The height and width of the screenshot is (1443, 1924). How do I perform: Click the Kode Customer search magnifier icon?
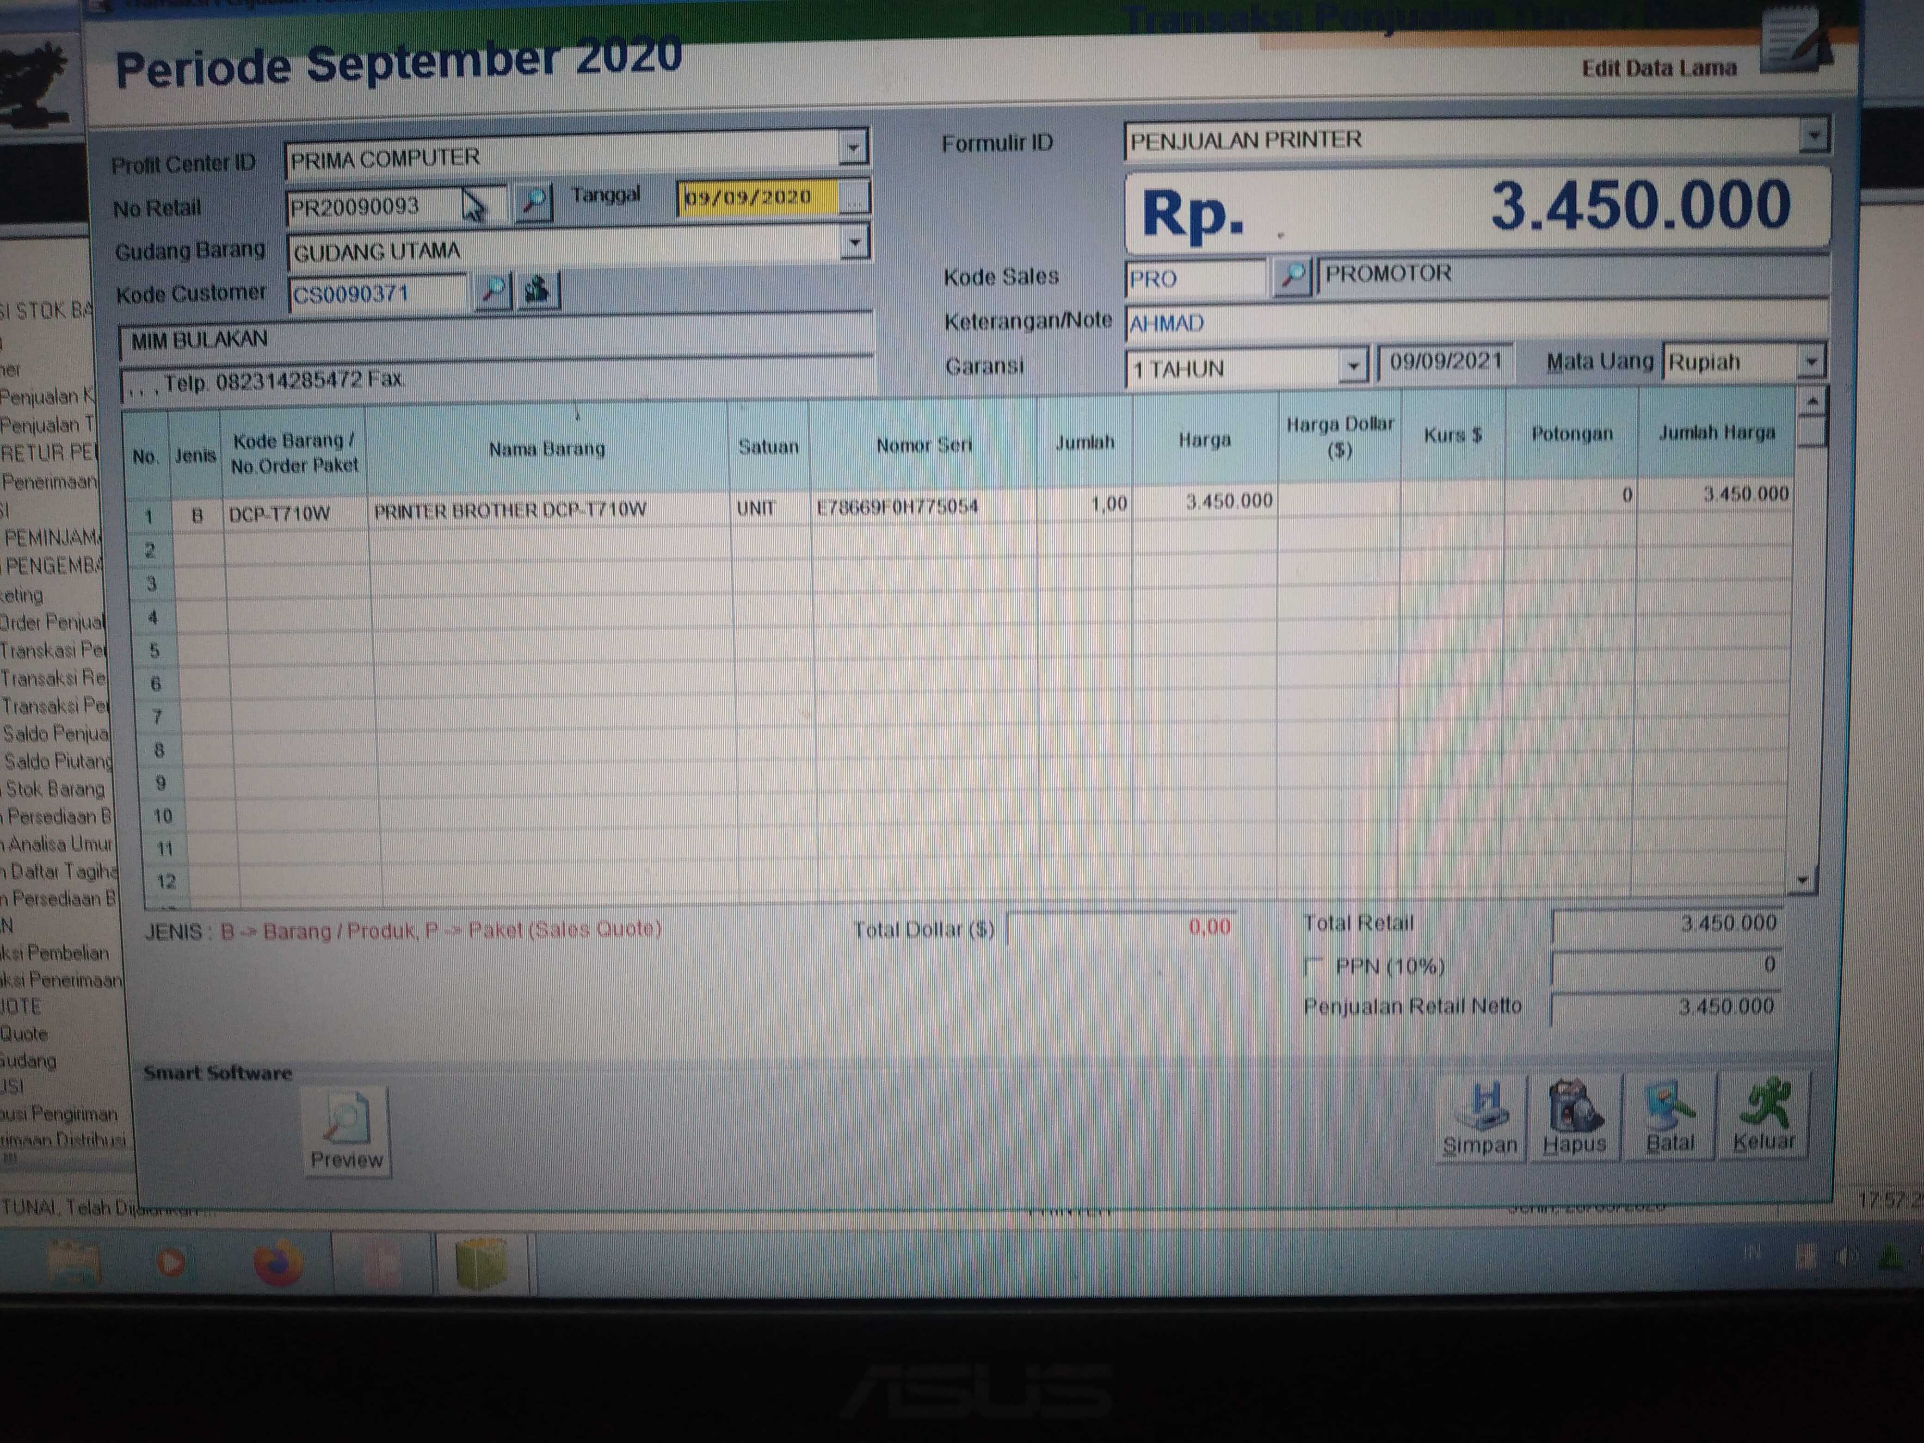point(493,290)
